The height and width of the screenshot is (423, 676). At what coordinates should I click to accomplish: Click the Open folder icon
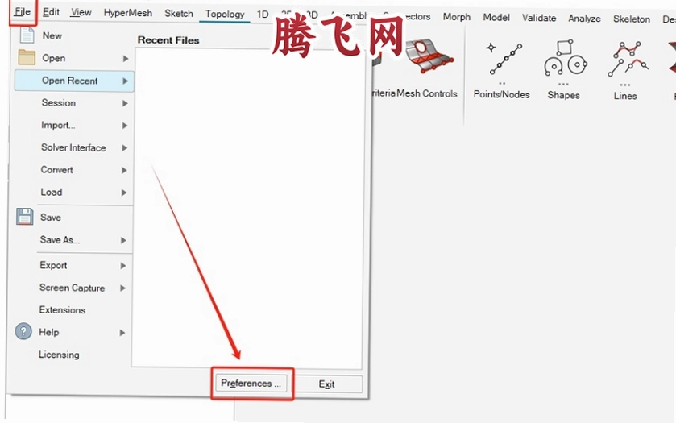(27, 57)
